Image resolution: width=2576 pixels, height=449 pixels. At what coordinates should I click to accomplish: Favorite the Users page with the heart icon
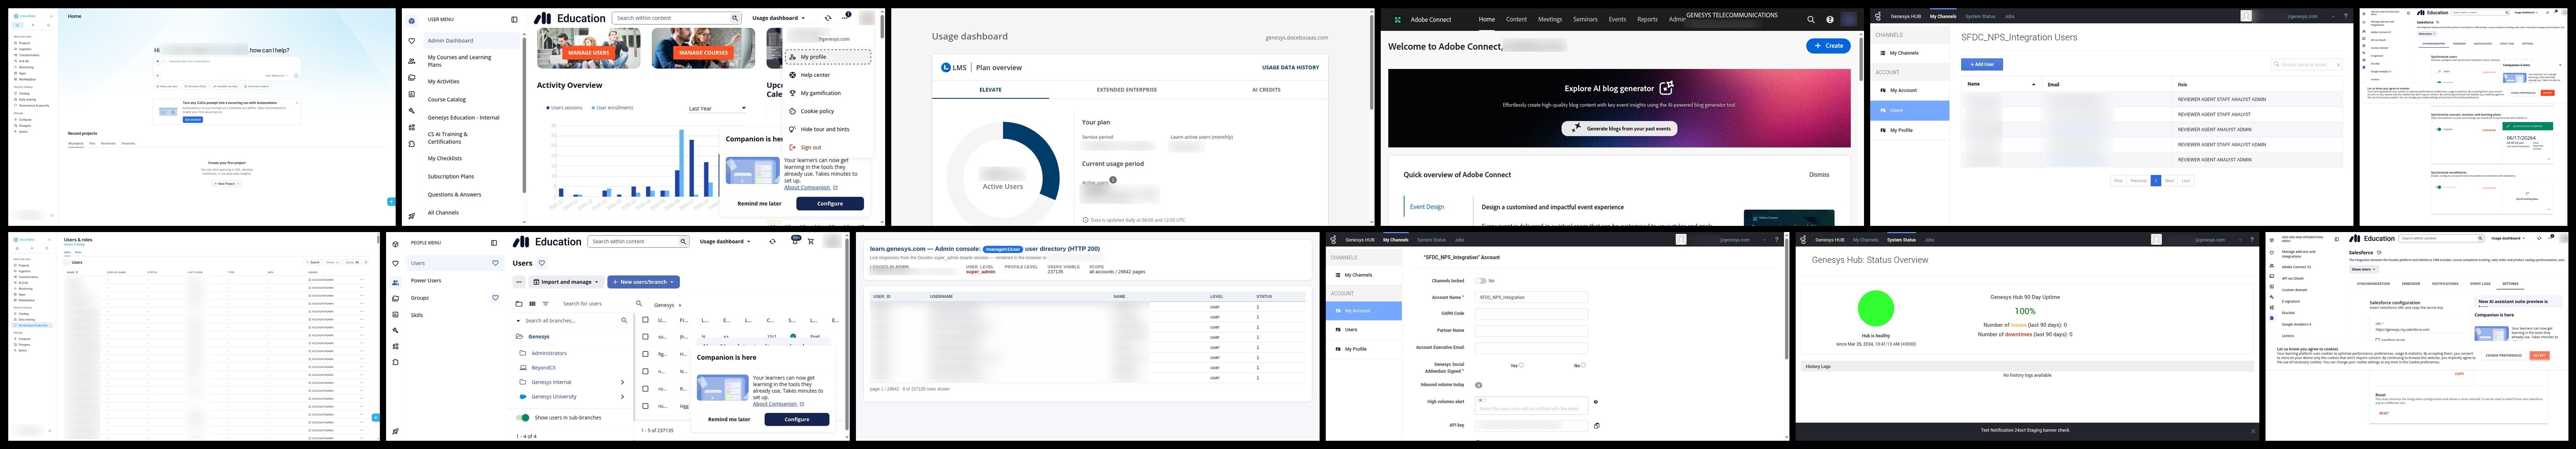click(x=542, y=263)
